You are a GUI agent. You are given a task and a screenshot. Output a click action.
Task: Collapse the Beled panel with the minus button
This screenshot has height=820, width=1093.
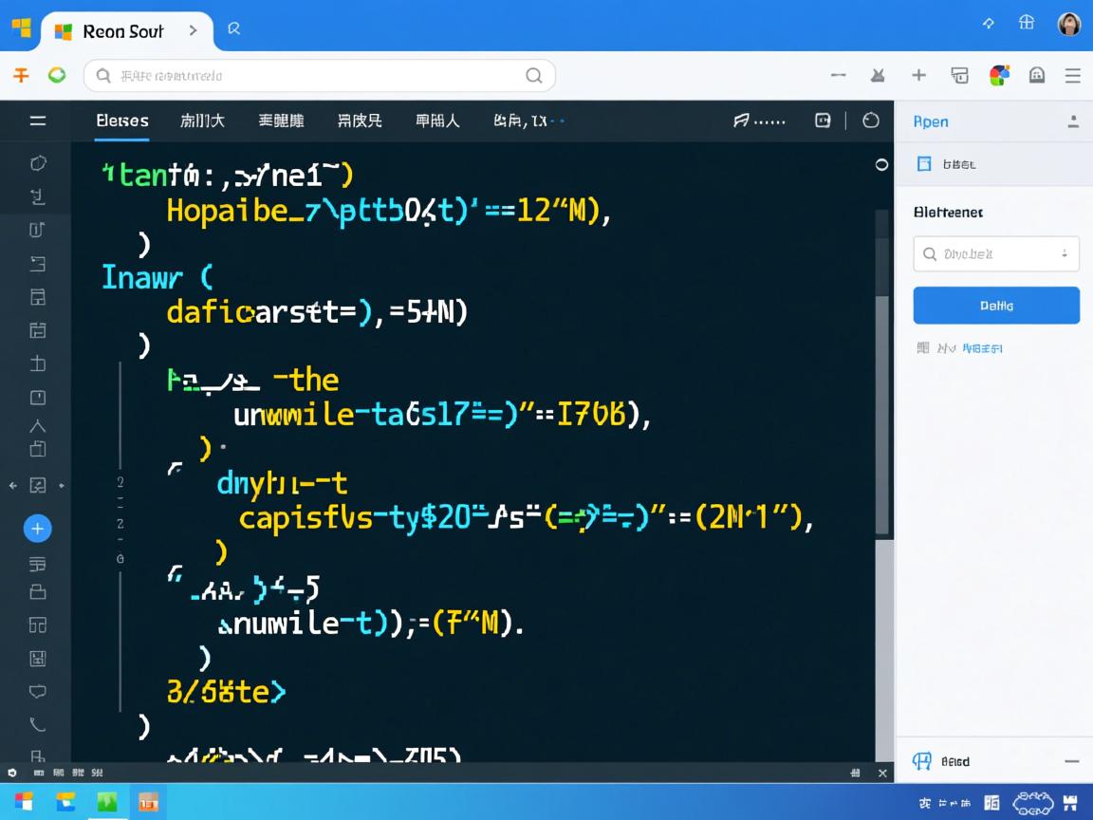(x=1071, y=761)
